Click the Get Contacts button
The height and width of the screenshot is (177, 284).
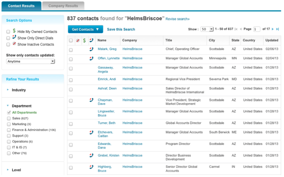click(85, 29)
